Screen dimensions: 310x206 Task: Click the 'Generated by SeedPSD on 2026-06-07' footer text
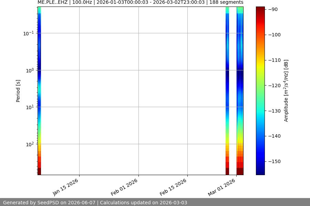tap(49, 203)
